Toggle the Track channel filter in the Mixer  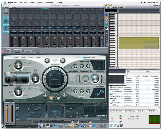(x=6, y=23)
